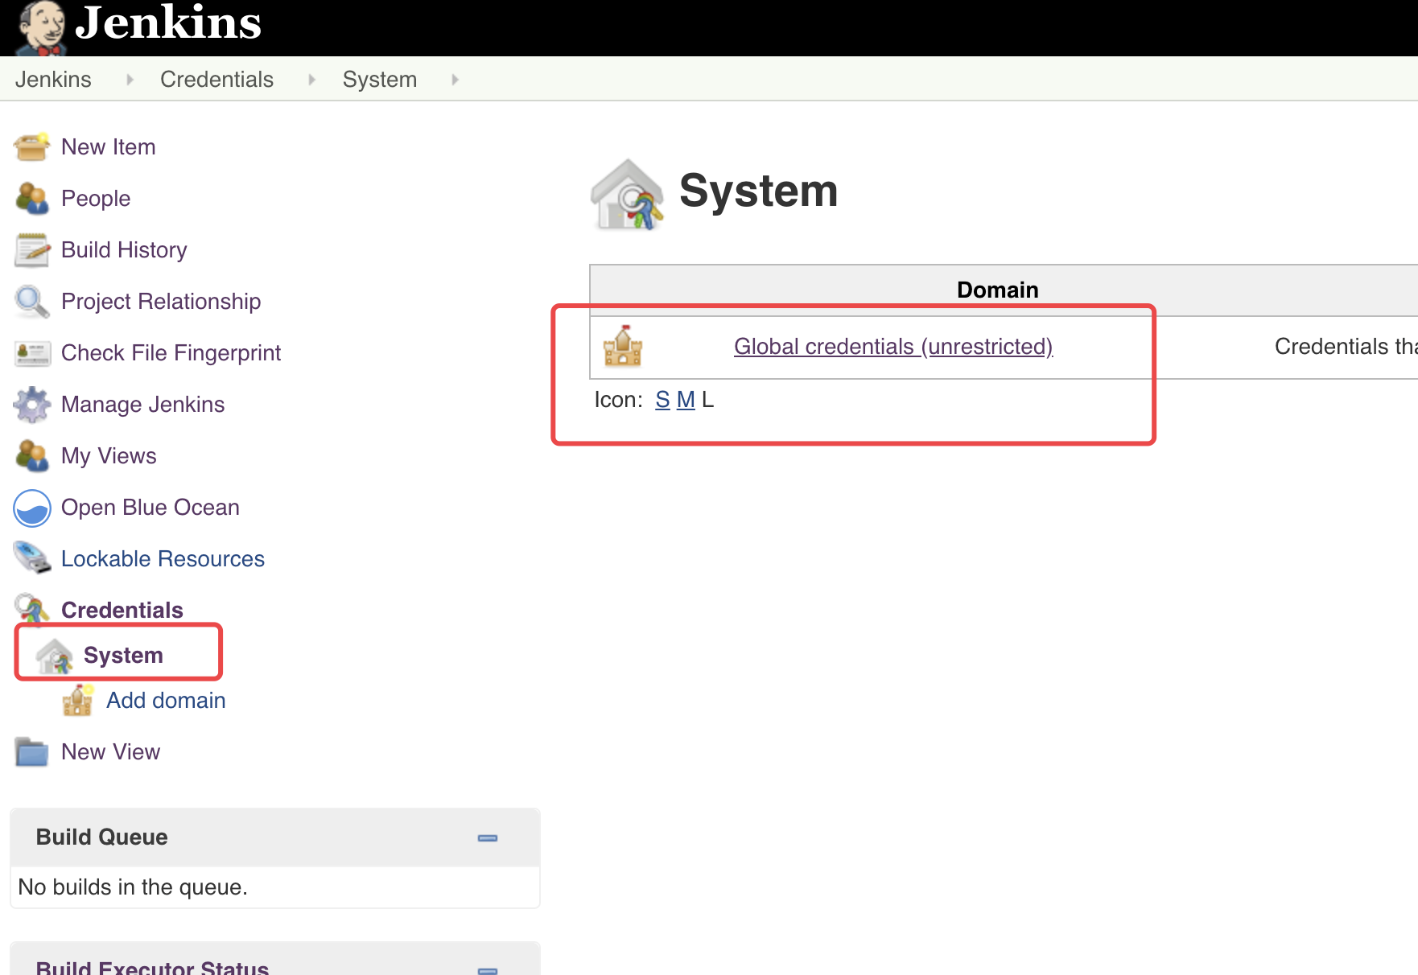Click the Add domain castle icon
The image size is (1418, 975).
click(x=78, y=701)
